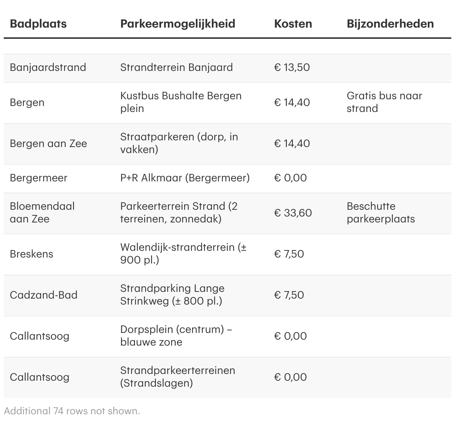Viewport: 455px width, 421px height.
Task: Click Dorpsplein (centrum) – blauwe zone cell
Action: (x=176, y=336)
